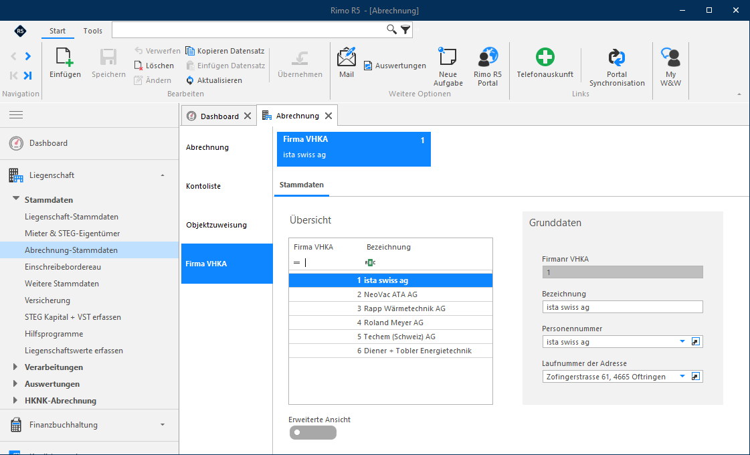Image resolution: width=750 pixels, height=455 pixels.
Task: Expand the Auswertungen tree node
Action: pyautogui.click(x=15, y=383)
